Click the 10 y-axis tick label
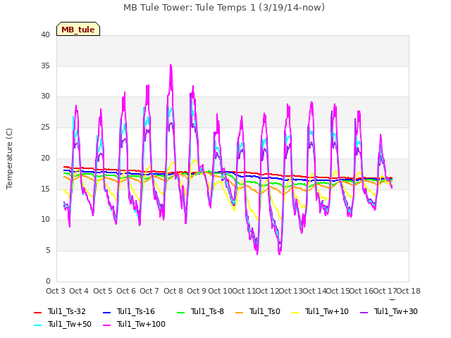 [x=45, y=220]
